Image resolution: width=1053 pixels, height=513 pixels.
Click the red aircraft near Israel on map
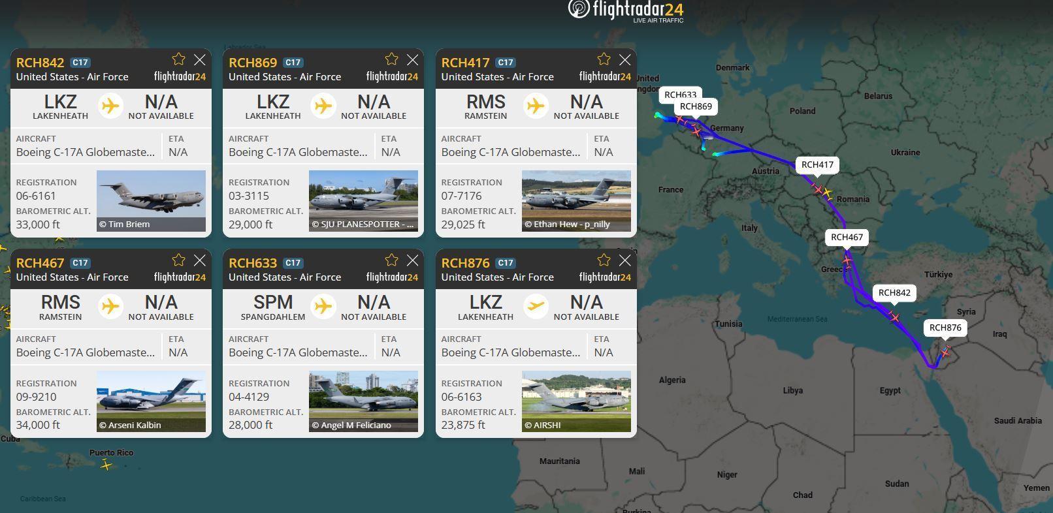point(945,352)
